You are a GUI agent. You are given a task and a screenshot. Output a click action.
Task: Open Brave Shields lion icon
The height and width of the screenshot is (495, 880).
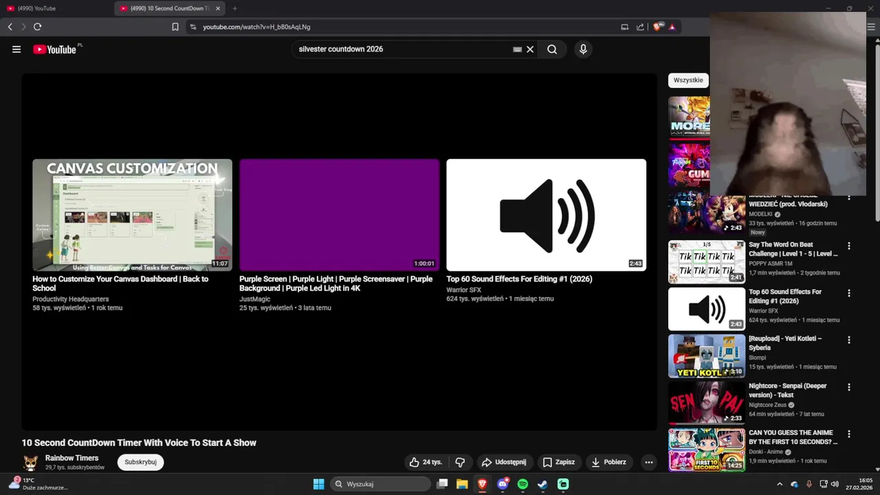point(658,27)
